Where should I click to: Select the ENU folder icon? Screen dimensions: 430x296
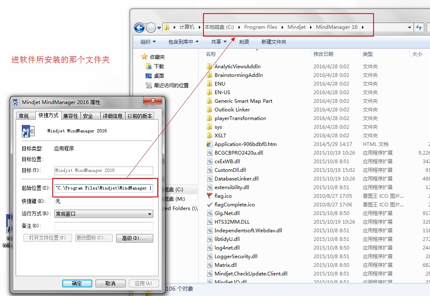point(209,83)
